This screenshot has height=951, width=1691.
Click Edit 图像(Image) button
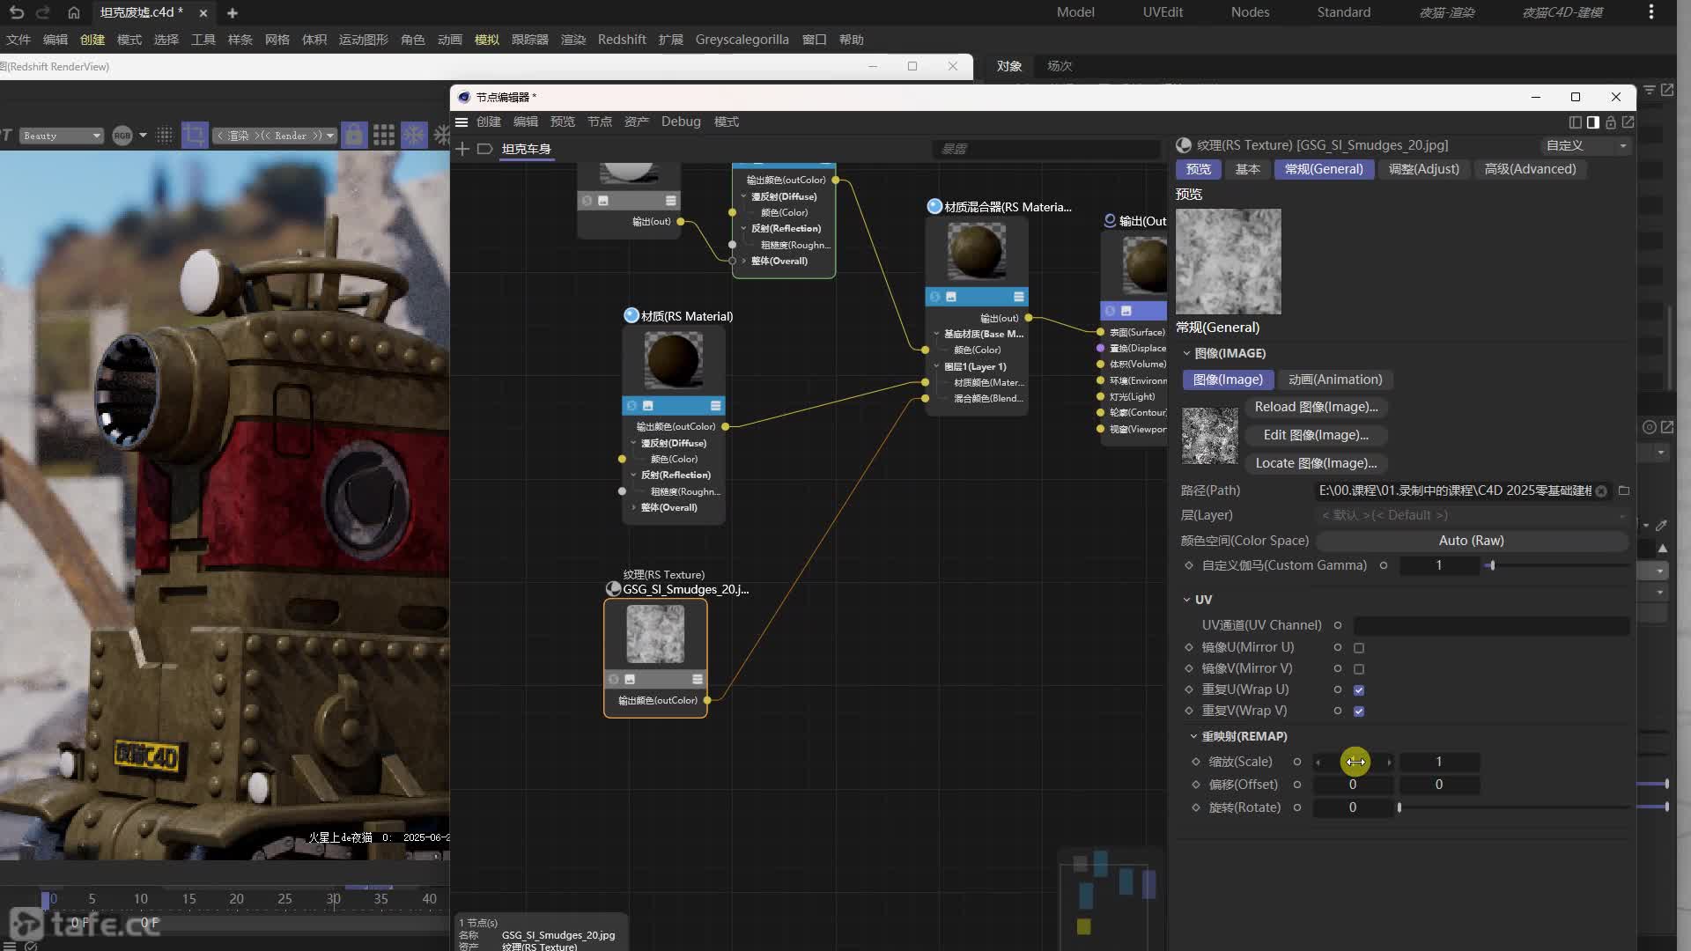1316,435
